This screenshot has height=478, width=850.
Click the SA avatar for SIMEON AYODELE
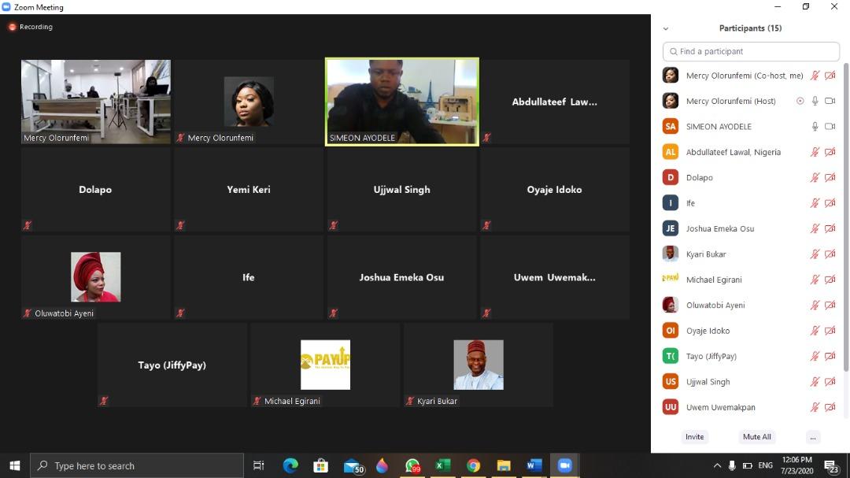pyautogui.click(x=671, y=127)
